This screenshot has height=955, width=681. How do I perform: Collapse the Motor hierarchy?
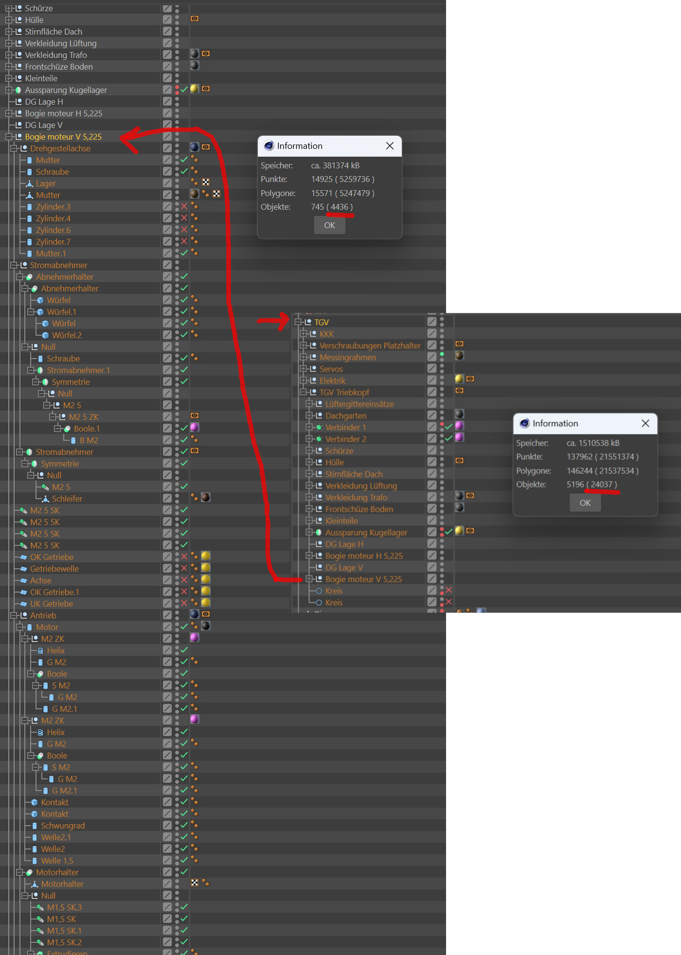(19, 627)
